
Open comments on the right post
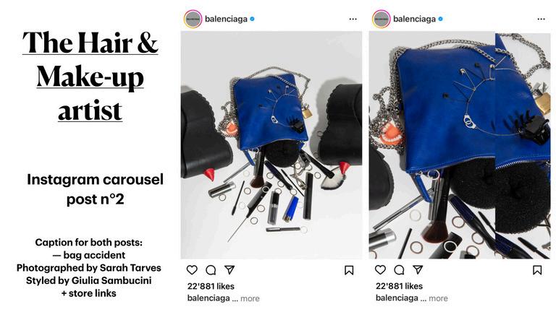click(400, 270)
